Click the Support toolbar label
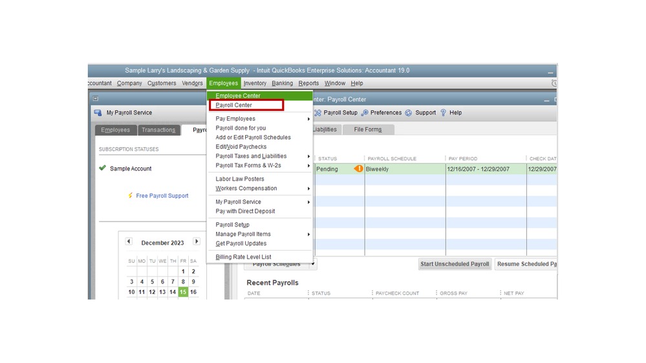The width and height of the screenshot is (646, 363). pos(425,113)
